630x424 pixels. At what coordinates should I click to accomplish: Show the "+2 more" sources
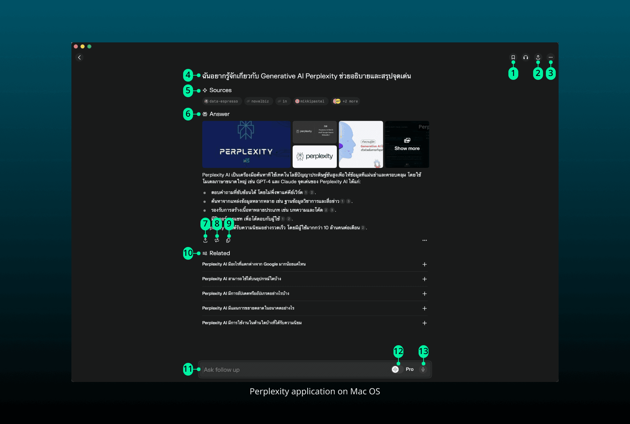tap(346, 101)
